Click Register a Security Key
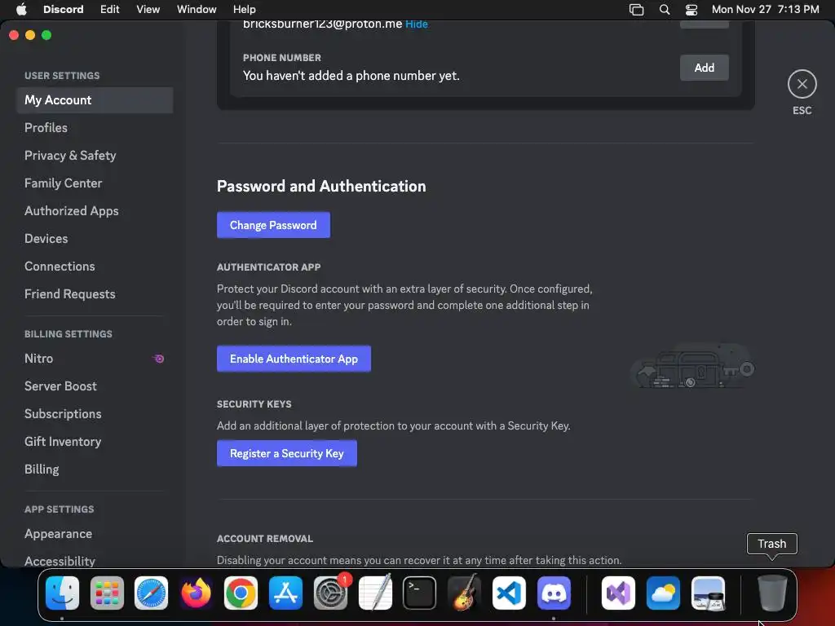 click(x=286, y=453)
